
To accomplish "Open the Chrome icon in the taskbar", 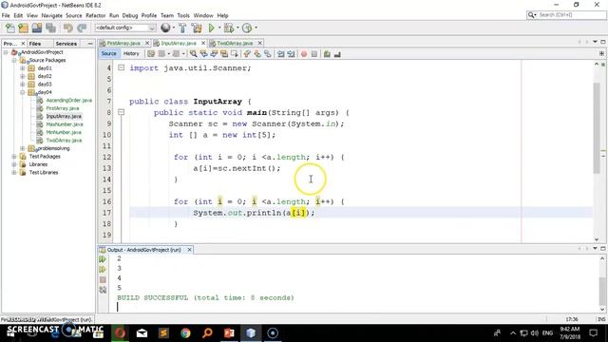I will pos(186,332).
